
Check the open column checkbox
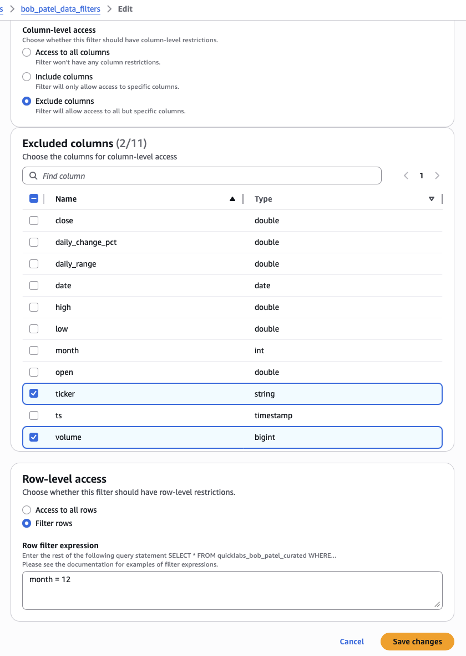coord(34,372)
